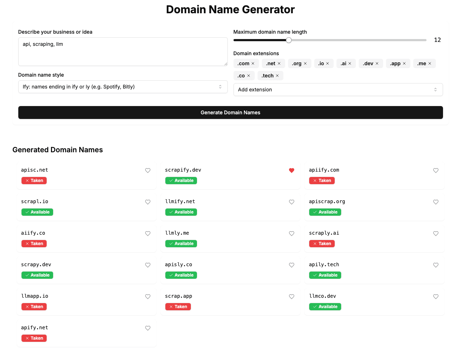Viewport: 457px width, 359px height.
Task: Click the apily.tech domain name
Action: [324, 264]
